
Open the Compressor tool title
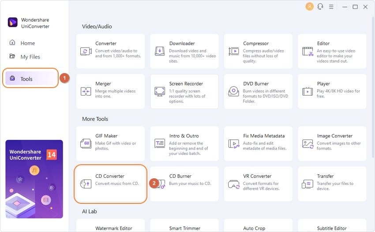tap(256, 44)
